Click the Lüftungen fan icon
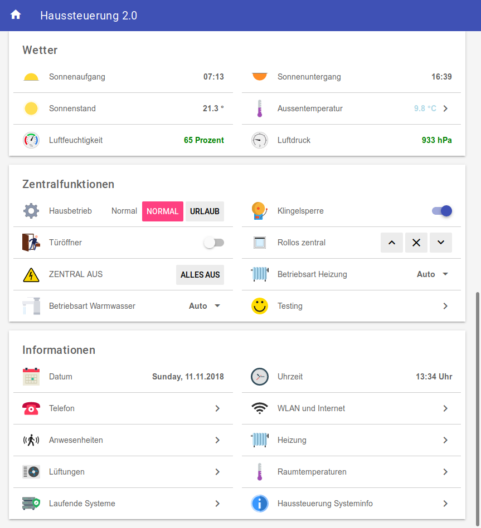This screenshot has width=481, height=528. click(x=31, y=472)
